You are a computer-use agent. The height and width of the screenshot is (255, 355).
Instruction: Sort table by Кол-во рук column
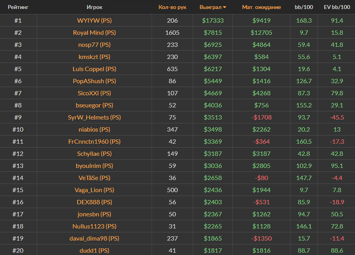point(172,7)
